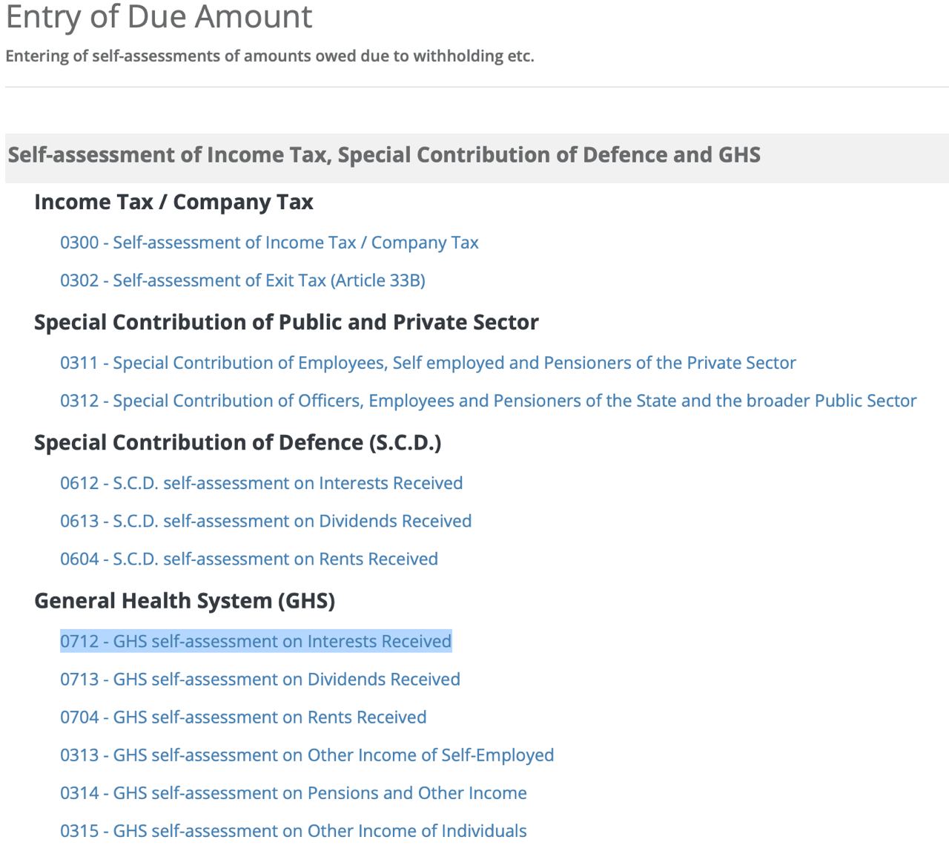Click the page subtitle about withholding self-assessments

269,56
